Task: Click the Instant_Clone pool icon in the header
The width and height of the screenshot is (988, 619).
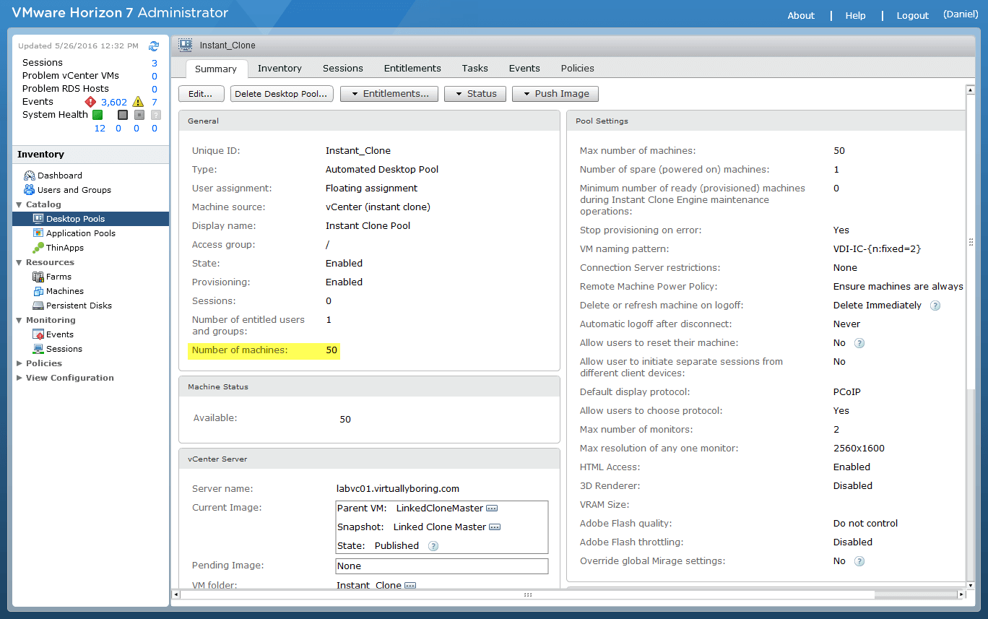Action: (x=186, y=45)
